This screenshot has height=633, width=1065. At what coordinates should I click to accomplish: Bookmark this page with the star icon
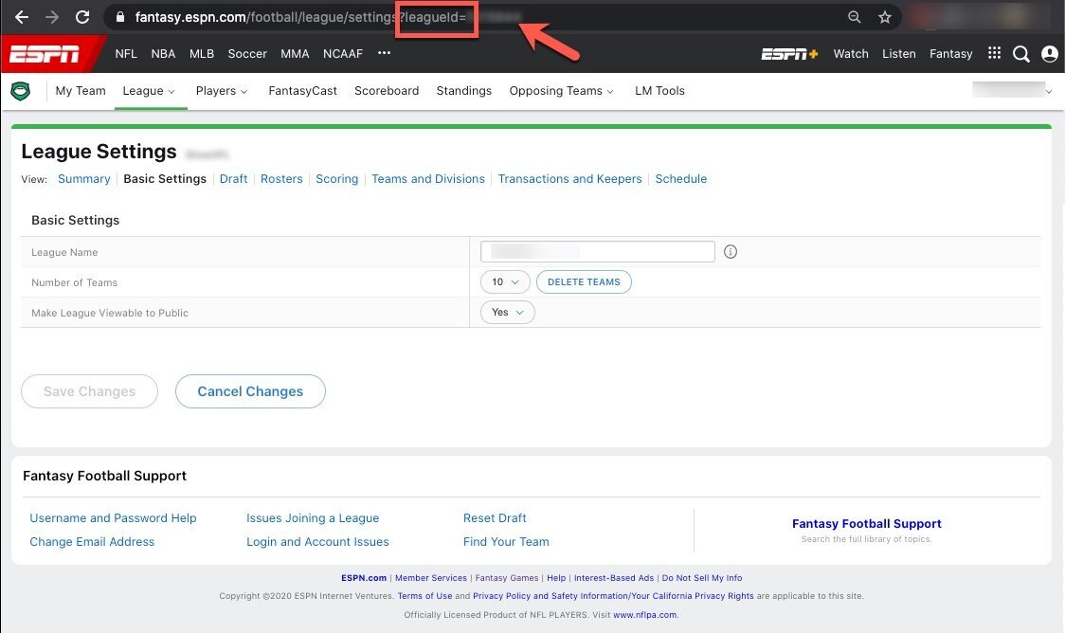click(x=884, y=17)
